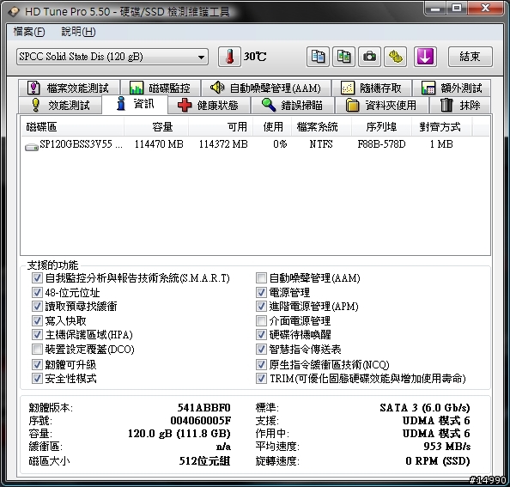Switch to the 額外測試 tab
The height and width of the screenshot is (487, 510).
click(x=452, y=88)
